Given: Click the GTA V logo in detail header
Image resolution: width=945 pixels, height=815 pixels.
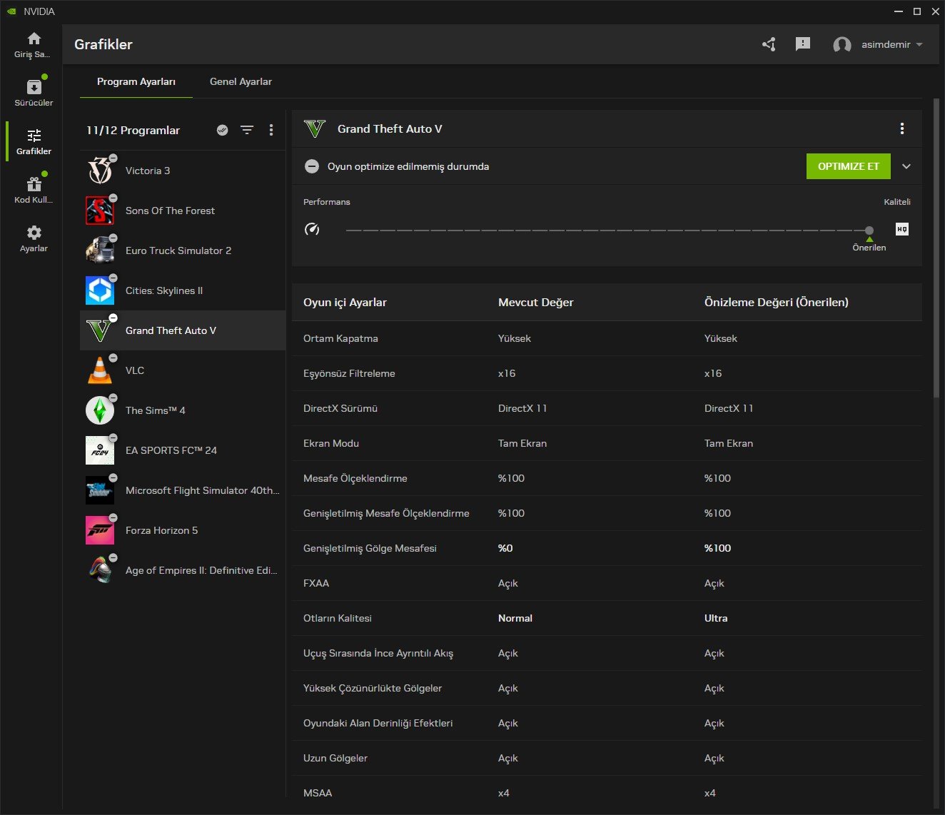Looking at the screenshot, I should pyautogui.click(x=315, y=129).
